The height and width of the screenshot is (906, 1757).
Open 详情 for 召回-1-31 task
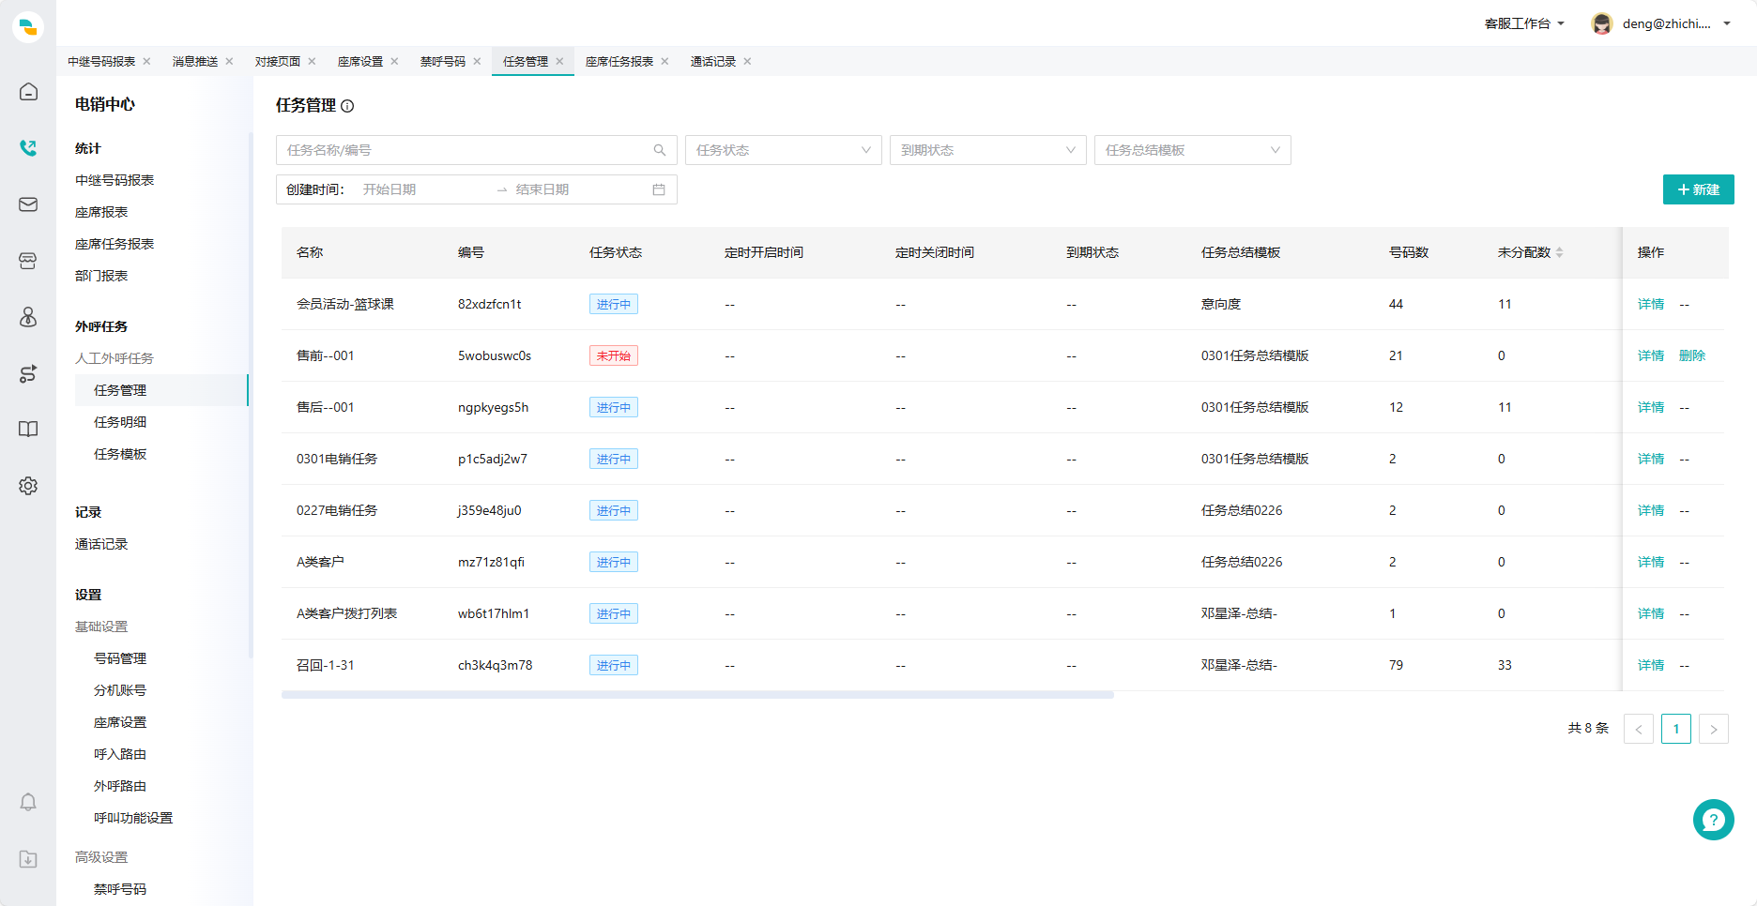pyautogui.click(x=1650, y=665)
